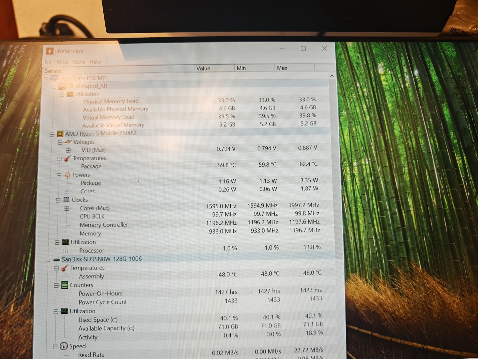Click the Clocks waveform icon
This screenshot has height=359, width=478.
pyautogui.click(x=66, y=200)
